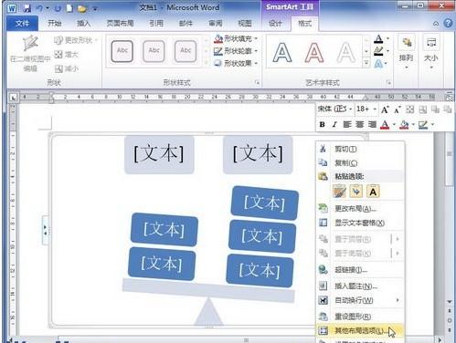Open the 大小 (Size) dropdown
The height and width of the screenshot is (343, 456).
[x=431, y=52]
